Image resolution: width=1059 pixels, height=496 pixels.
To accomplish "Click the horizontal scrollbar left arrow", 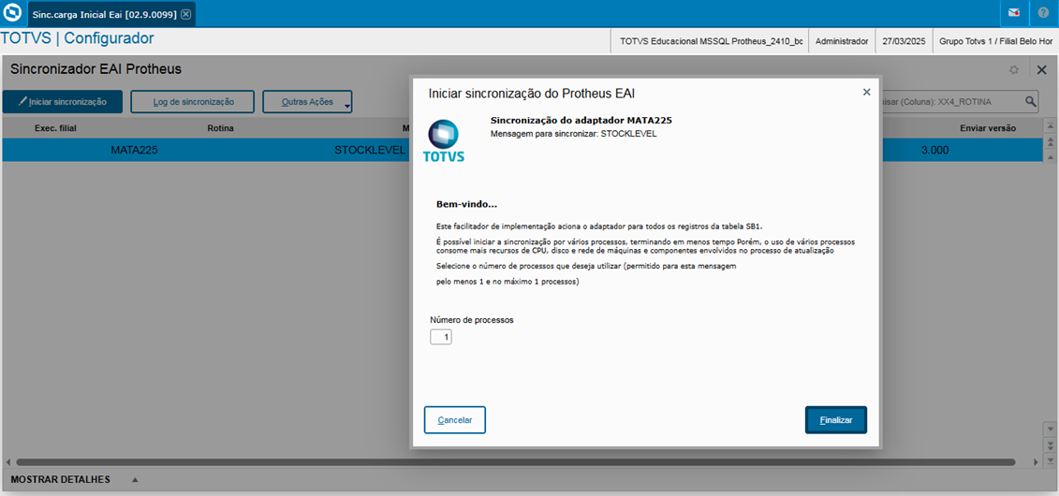I will point(8,462).
